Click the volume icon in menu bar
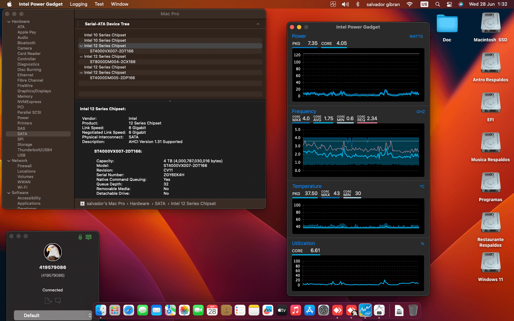 coord(345,4)
